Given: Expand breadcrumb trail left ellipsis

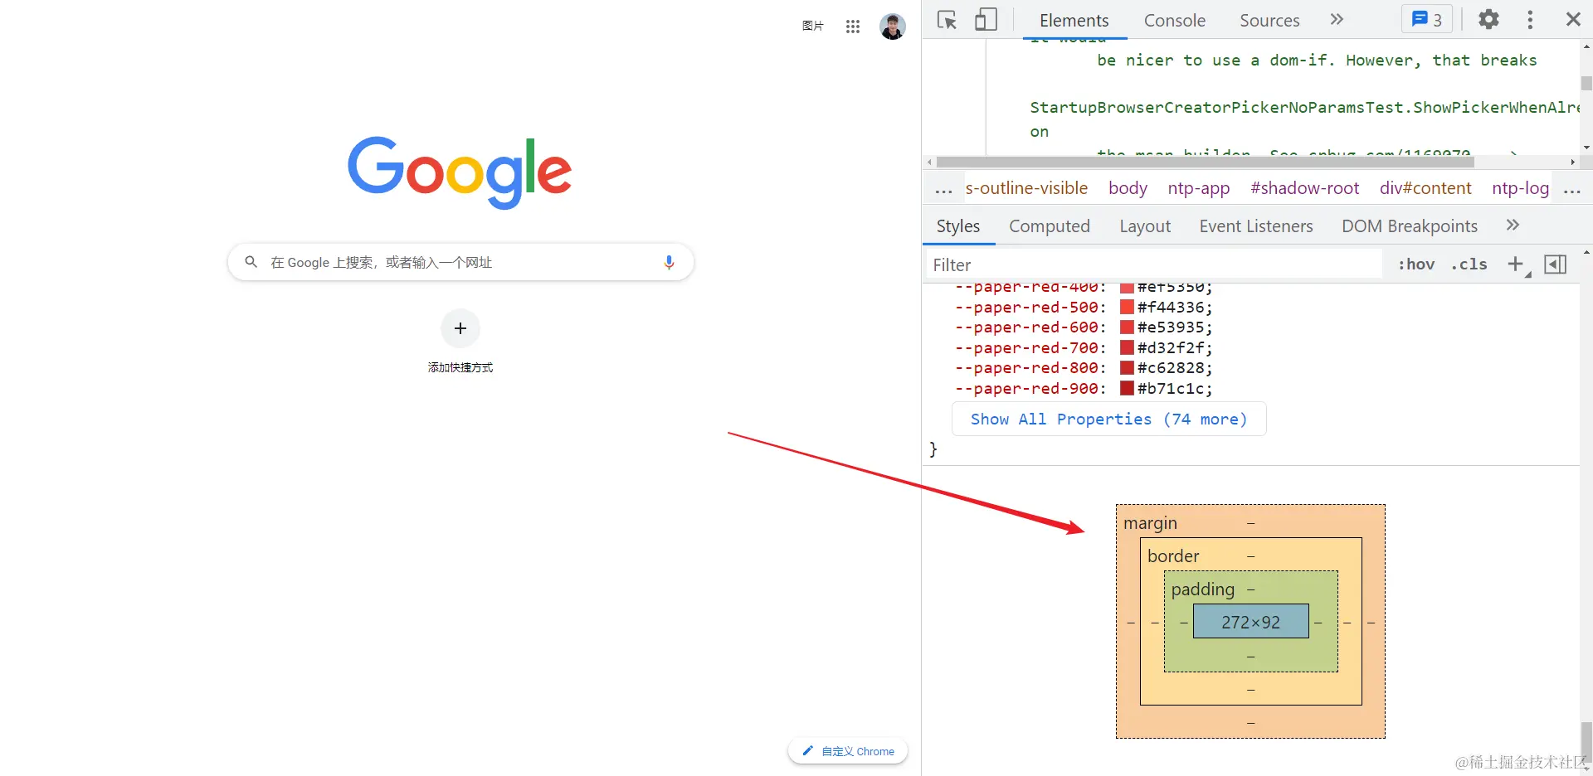Looking at the screenshot, I should click(x=943, y=189).
